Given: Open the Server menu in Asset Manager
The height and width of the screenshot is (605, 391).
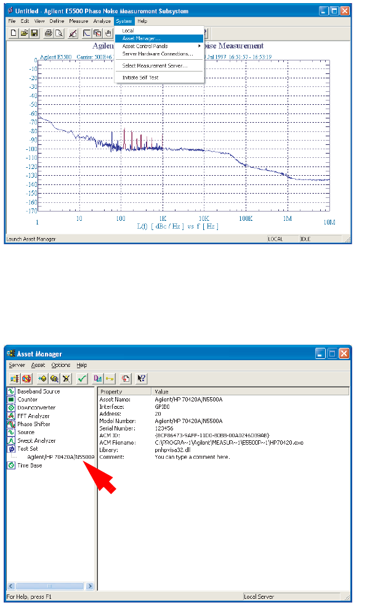Looking at the screenshot, I should (17, 365).
